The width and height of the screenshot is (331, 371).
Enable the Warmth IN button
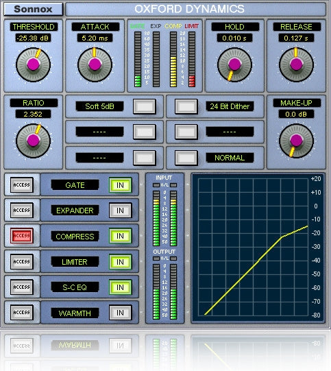point(120,313)
